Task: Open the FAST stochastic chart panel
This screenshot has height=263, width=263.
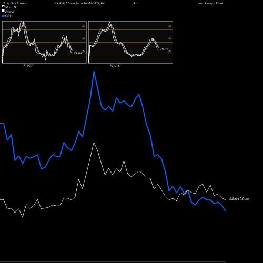Action: click(44, 42)
